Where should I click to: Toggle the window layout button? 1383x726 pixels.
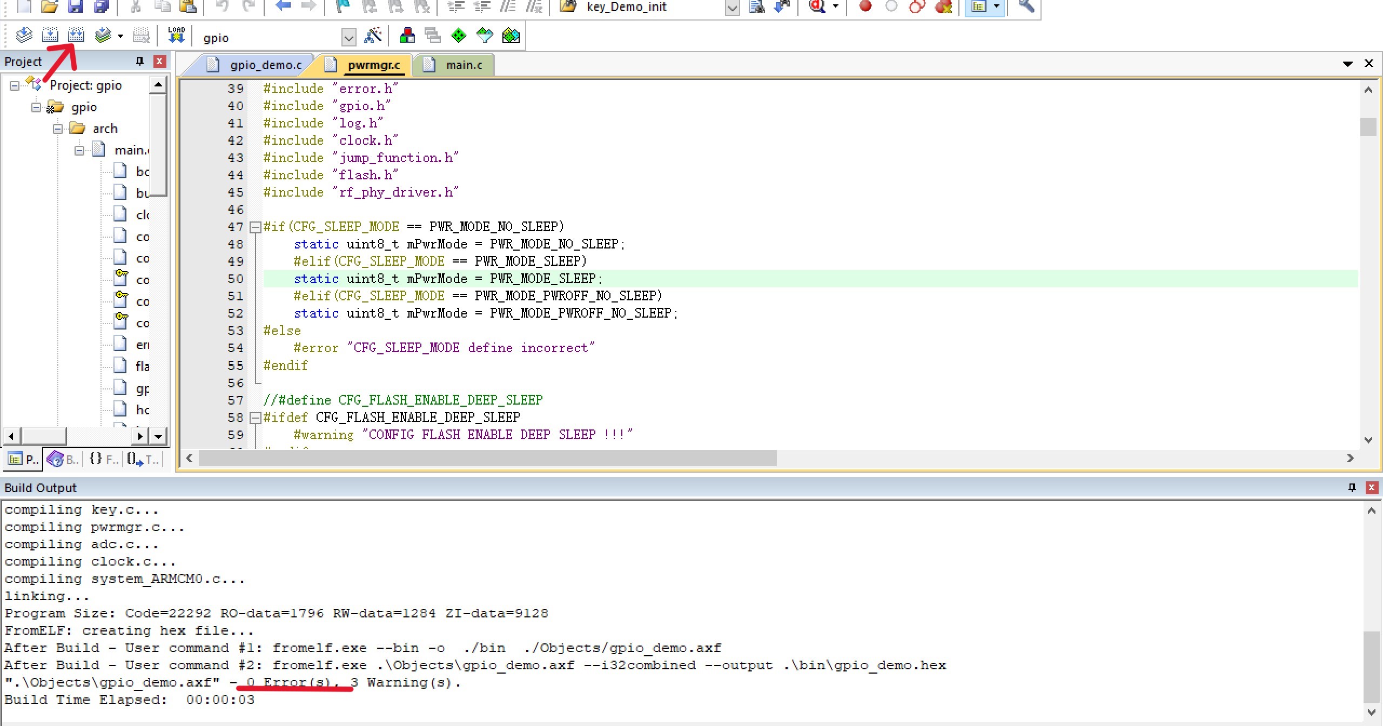tap(979, 6)
